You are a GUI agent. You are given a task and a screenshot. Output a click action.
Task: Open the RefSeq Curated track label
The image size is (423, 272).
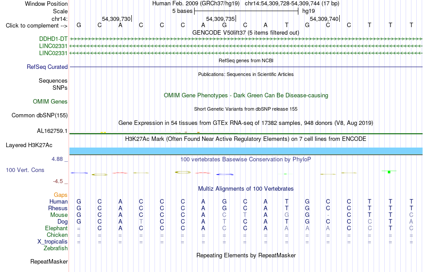[x=47, y=67]
